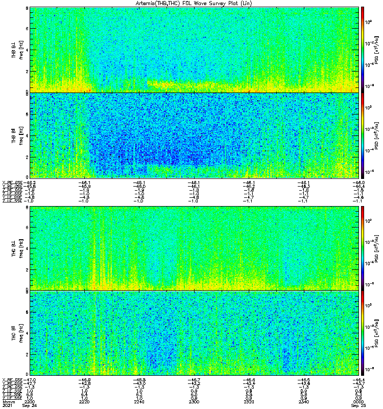Click the -46.2 value in the THB X_RE_GSE row
The width and height of the screenshot is (383, 409).
pyautogui.click(x=30, y=183)
